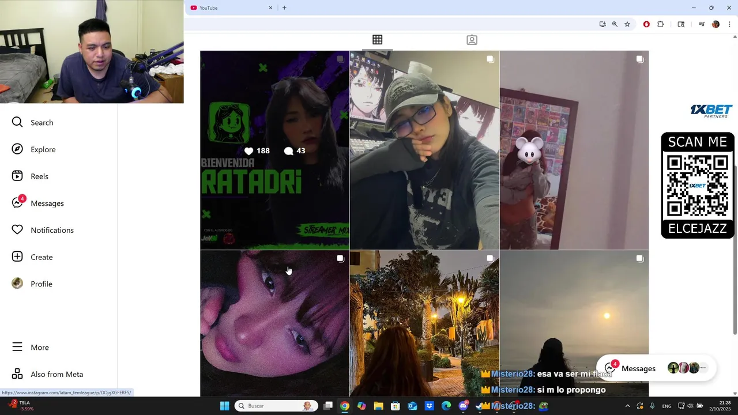
Task: Open the selfie post with gray cap
Action: pyautogui.click(x=424, y=150)
